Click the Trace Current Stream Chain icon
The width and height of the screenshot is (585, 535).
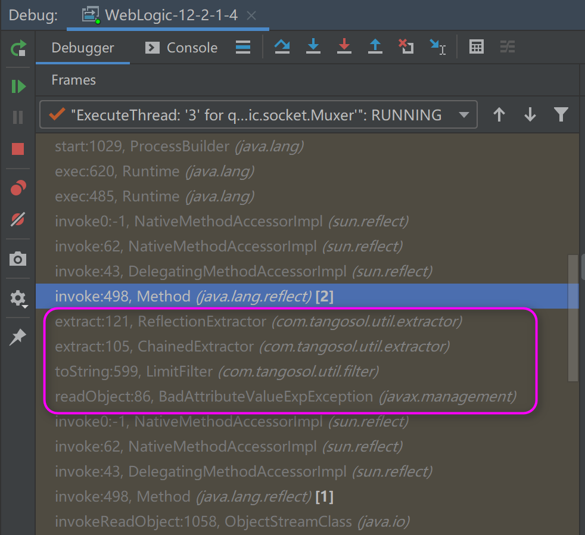[508, 46]
